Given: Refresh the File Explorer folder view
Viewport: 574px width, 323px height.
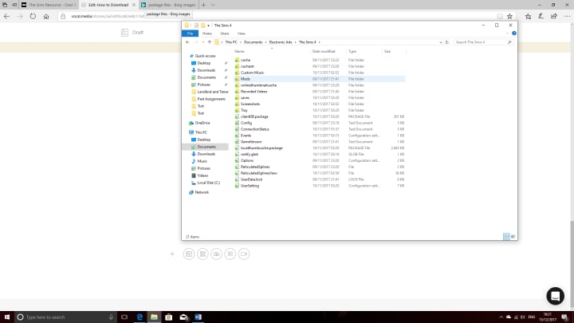Looking at the screenshot, I should pos(447,42).
